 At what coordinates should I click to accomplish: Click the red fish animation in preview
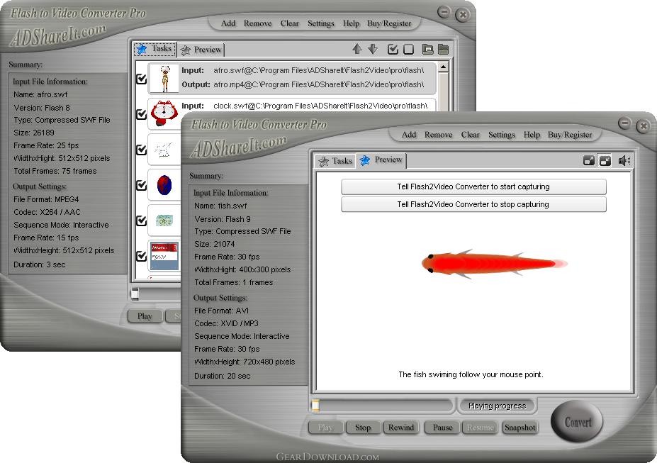point(495,264)
